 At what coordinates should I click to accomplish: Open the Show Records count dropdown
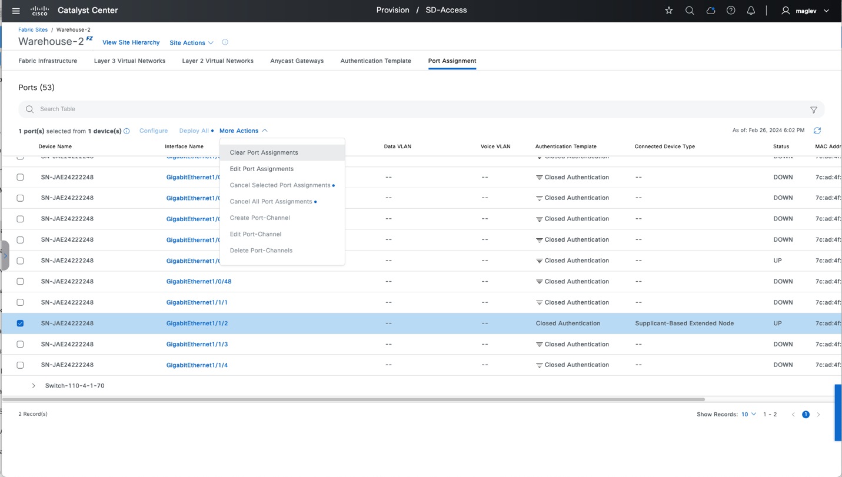click(748, 415)
